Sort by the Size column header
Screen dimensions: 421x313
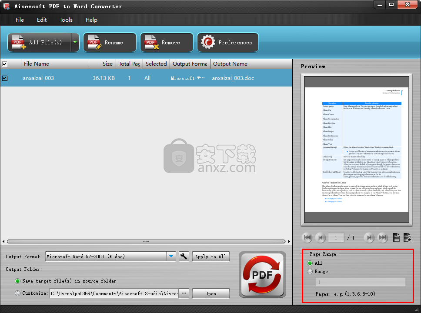(x=102, y=64)
